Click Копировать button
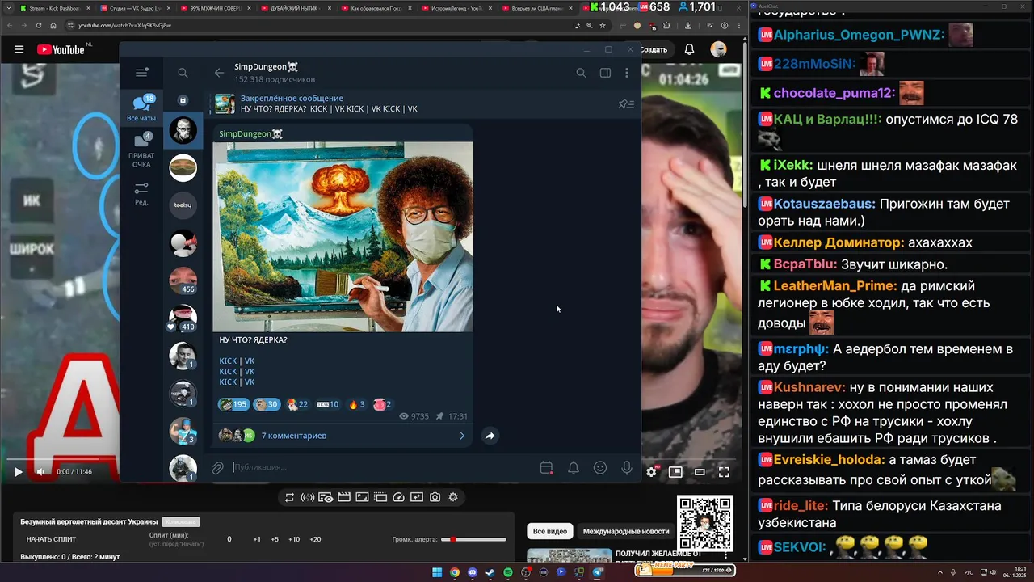 tap(180, 522)
